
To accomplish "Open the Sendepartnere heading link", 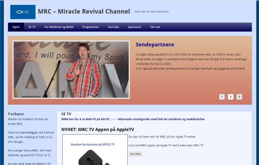I will point(155,45).
